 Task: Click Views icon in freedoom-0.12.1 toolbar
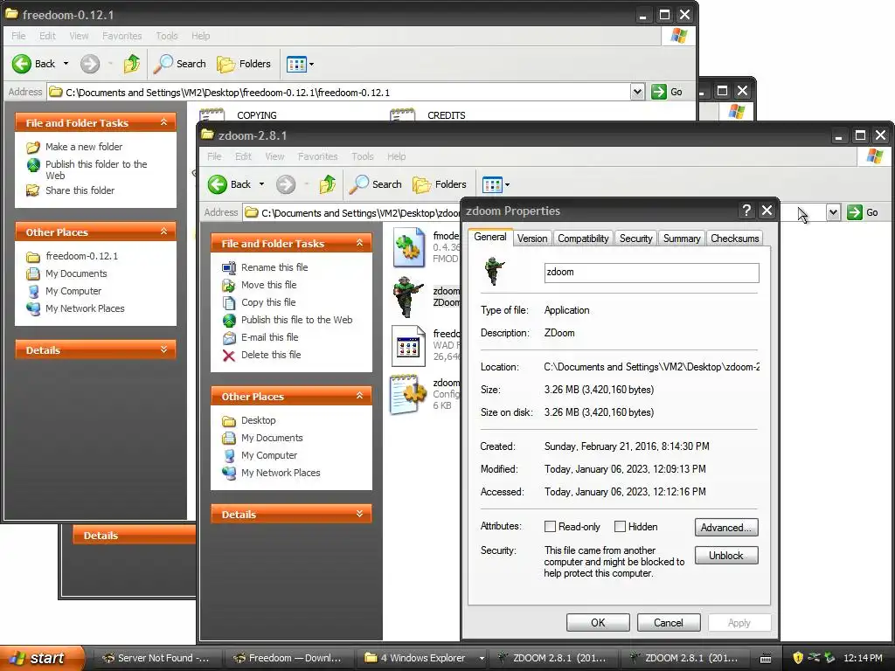pos(295,64)
